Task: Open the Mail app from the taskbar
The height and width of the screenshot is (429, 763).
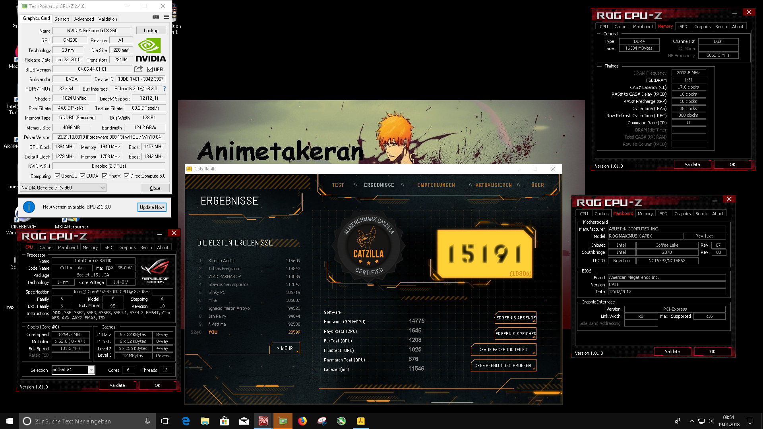Action: (x=244, y=421)
